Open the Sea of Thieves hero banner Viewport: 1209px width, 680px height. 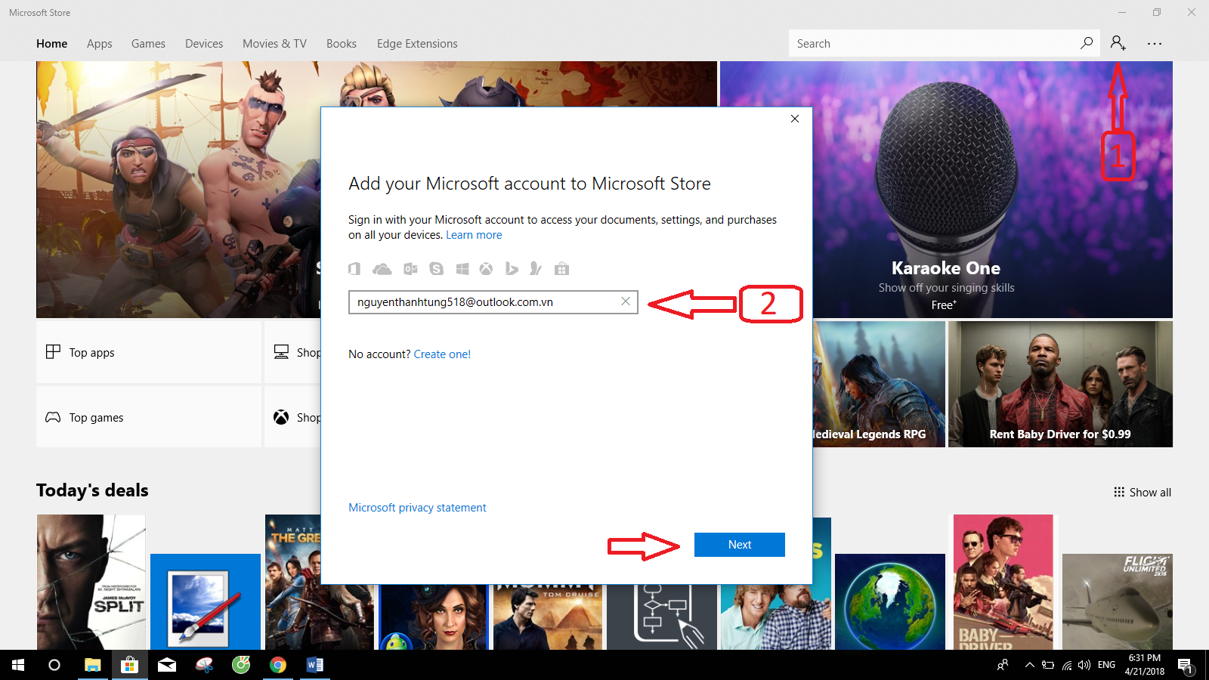point(178,189)
